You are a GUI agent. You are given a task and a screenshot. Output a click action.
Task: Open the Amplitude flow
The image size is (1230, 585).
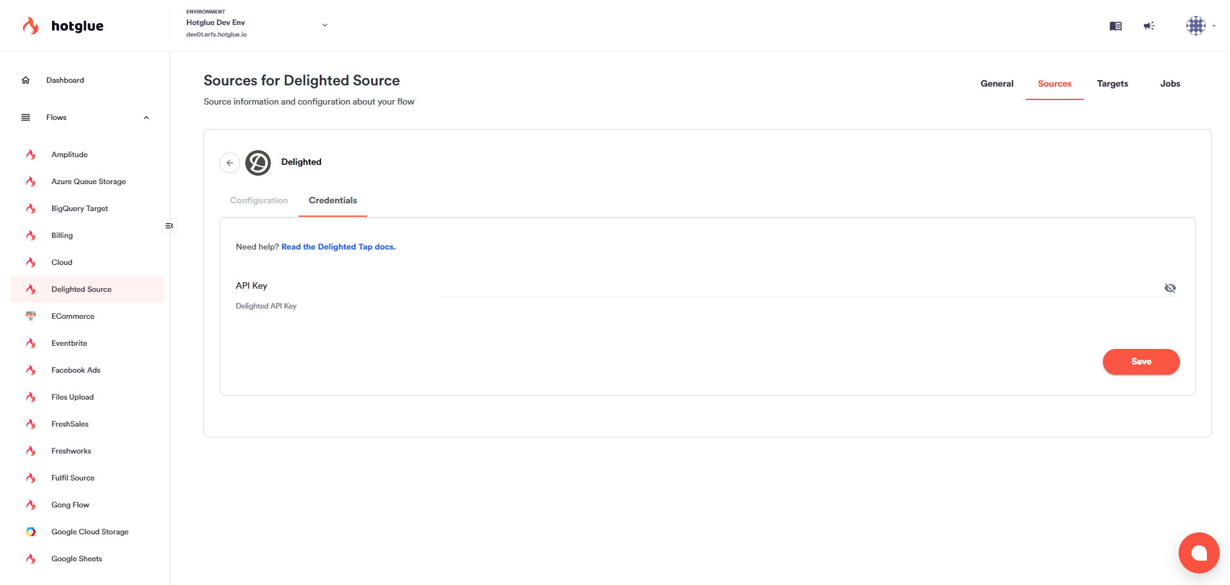[x=87, y=155]
